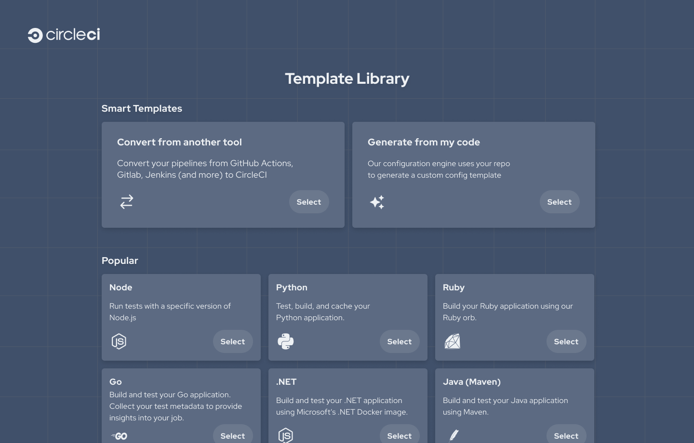Click the Python card description text
The image size is (694, 443).
(323, 312)
